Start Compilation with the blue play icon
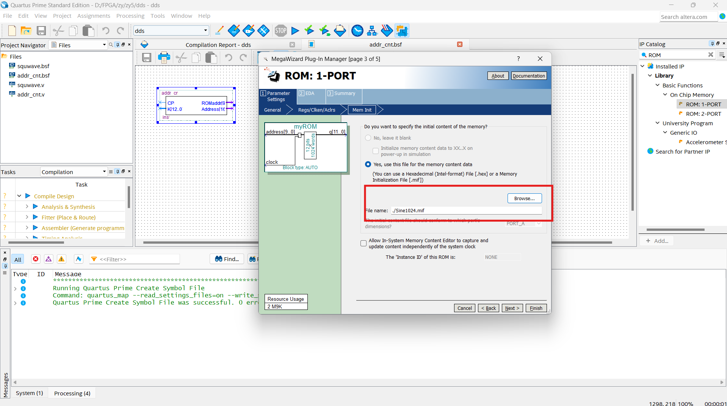Viewport: 727px width, 406px height. coord(295,31)
